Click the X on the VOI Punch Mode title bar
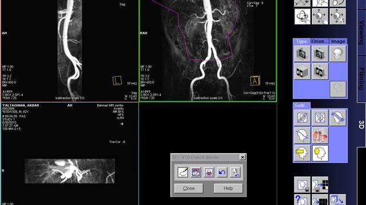Image resolution: width=366 pixels, height=205 pixels. (242, 157)
